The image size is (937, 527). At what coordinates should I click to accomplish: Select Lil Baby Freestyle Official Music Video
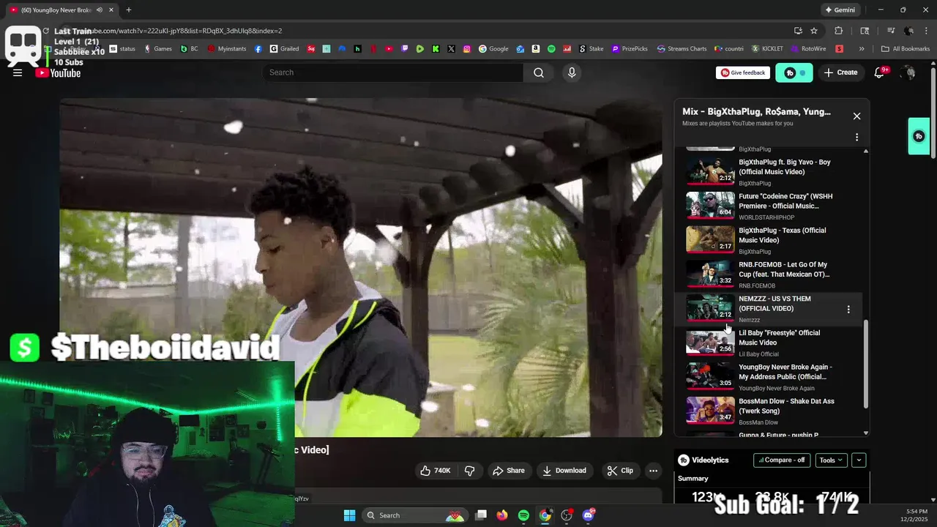click(779, 337)
